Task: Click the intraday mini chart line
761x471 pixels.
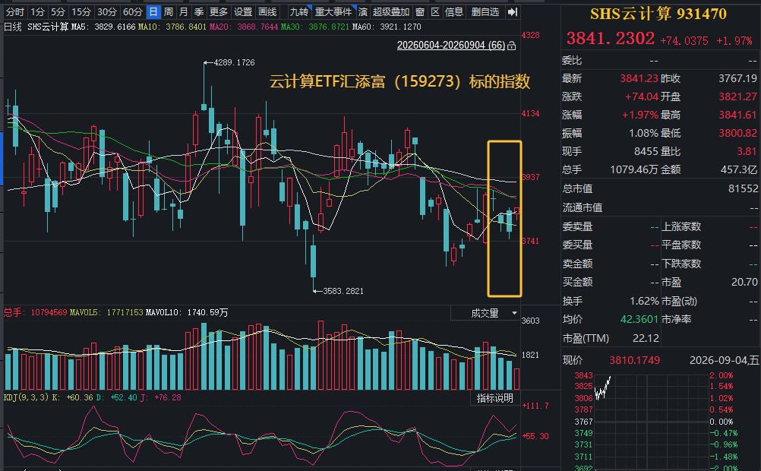Action: 602,388
